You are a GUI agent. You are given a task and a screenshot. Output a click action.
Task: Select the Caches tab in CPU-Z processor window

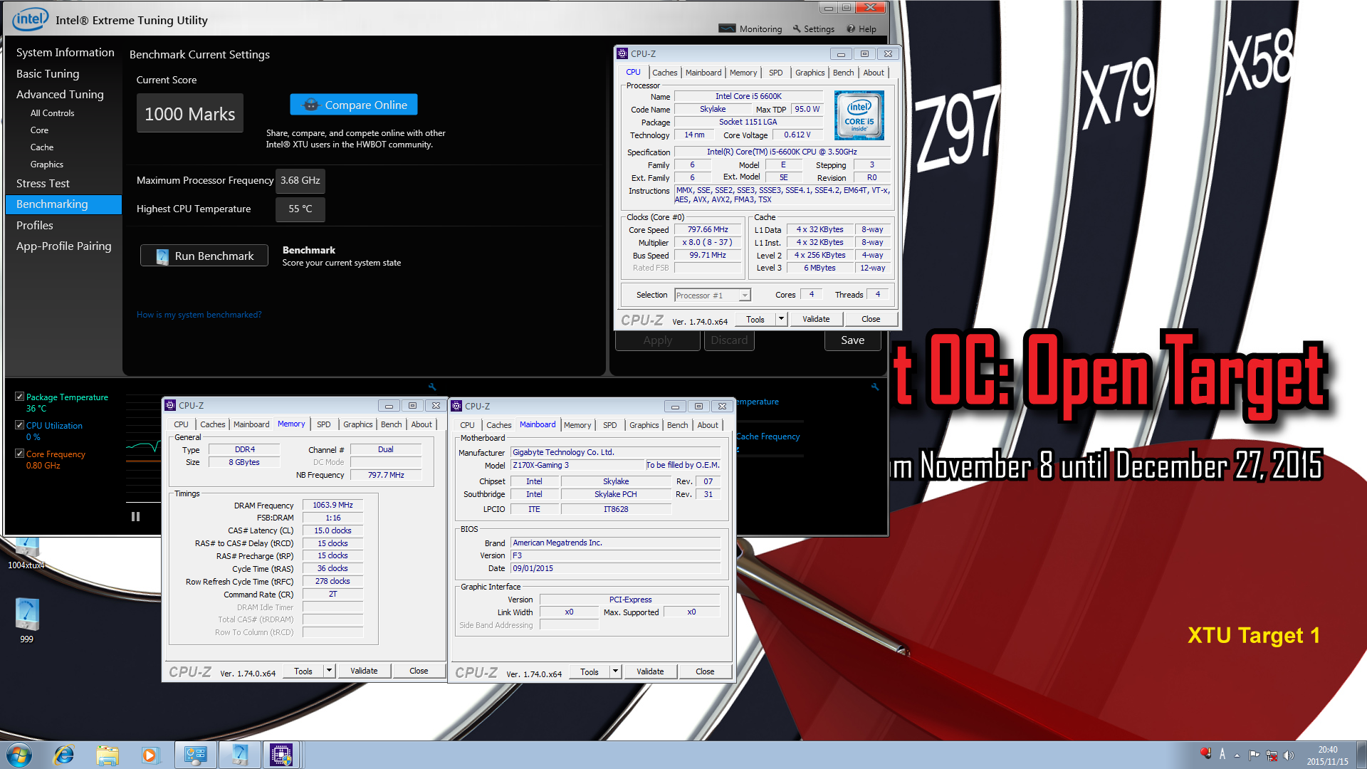tap(664, 73)
